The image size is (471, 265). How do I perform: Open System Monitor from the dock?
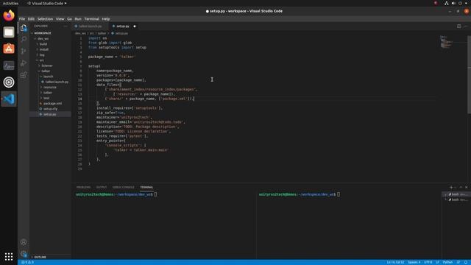[x=9, y=66]
